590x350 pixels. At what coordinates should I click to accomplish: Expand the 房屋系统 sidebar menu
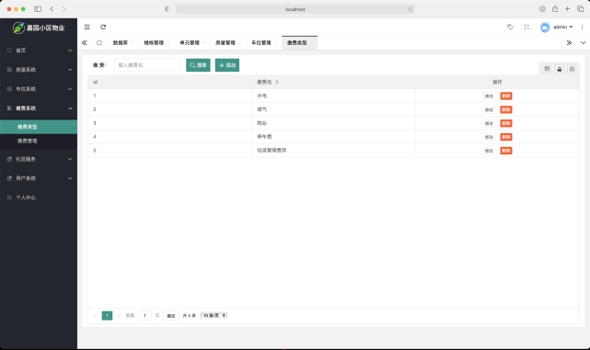tap(39, 70)
